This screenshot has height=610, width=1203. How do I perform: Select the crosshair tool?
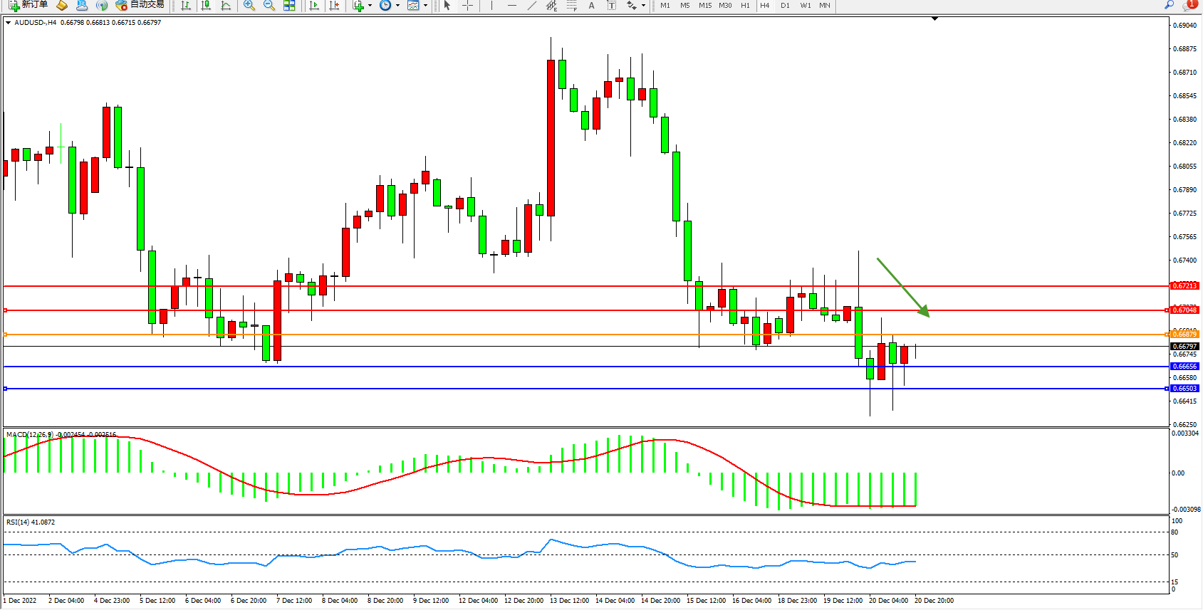point(467,6)
